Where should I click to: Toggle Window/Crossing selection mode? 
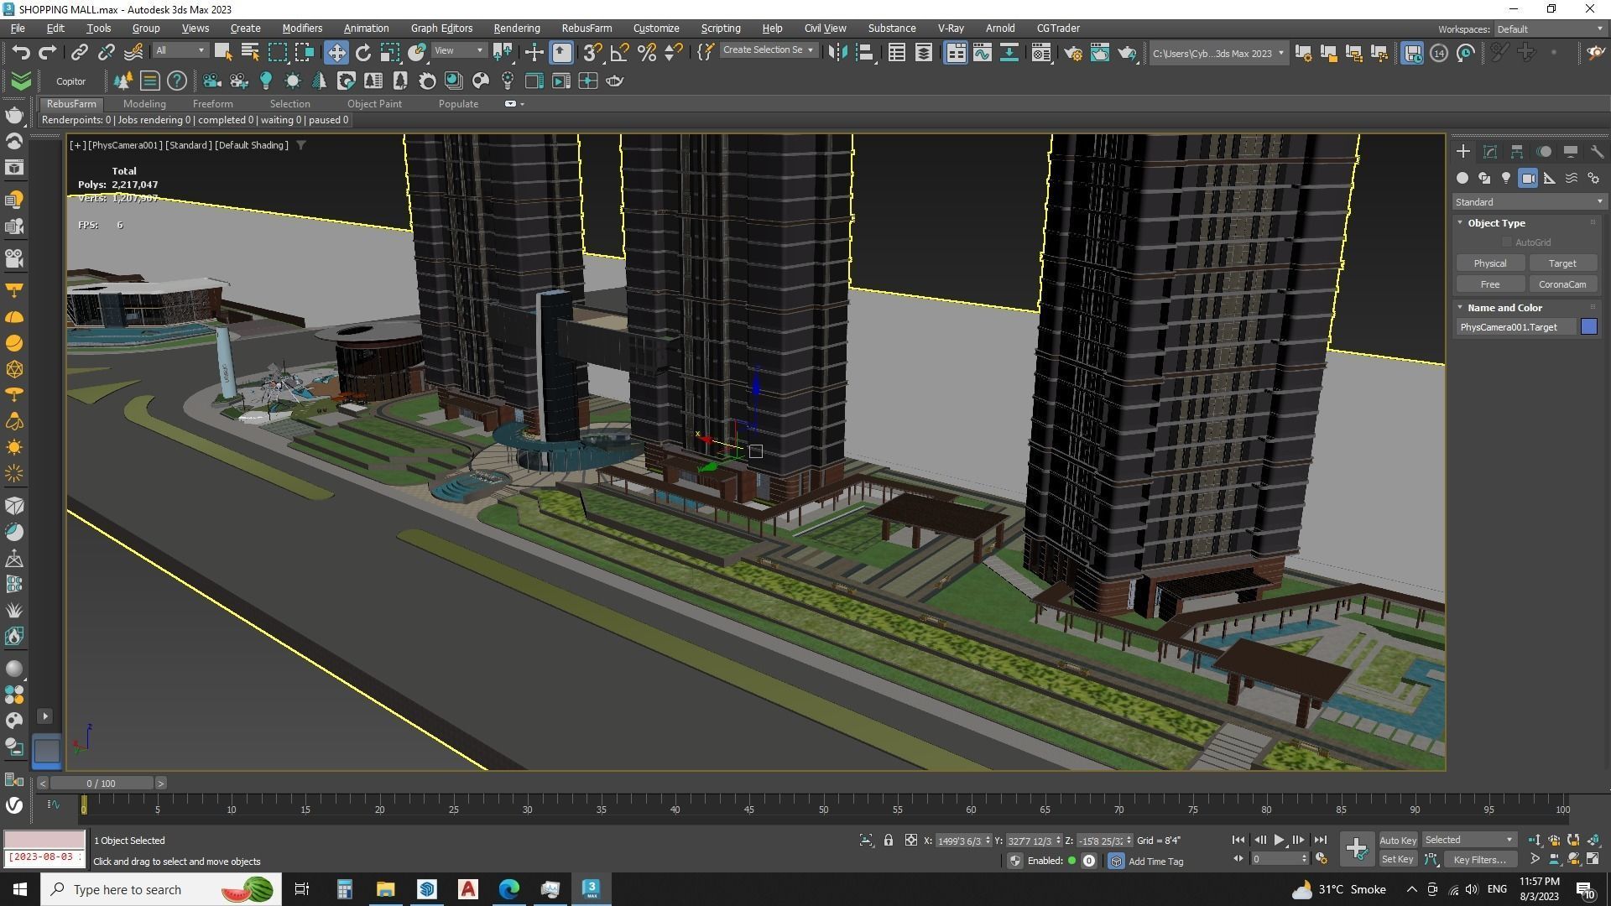pyautogui.click(x=304, y=52)
